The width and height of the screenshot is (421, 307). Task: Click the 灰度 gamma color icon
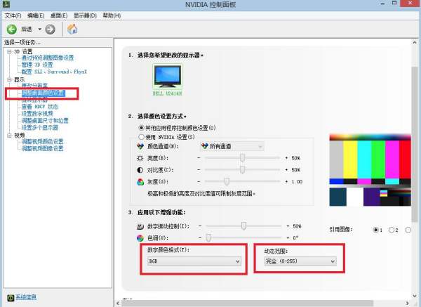click(140, 182)
